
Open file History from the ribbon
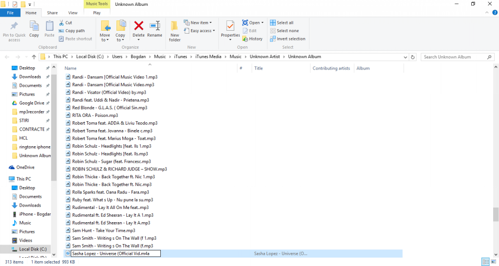coord(252,39)
